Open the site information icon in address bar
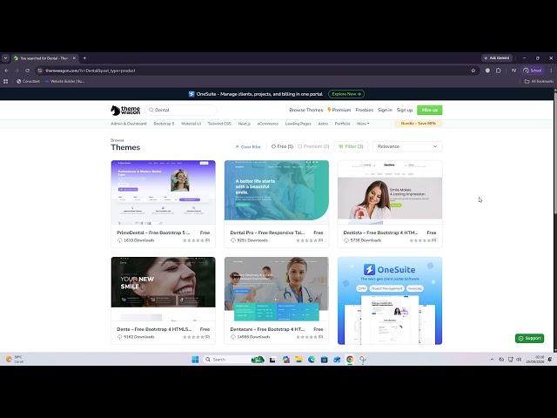Viewport: 557px width, 418px height. coord(40,71)
